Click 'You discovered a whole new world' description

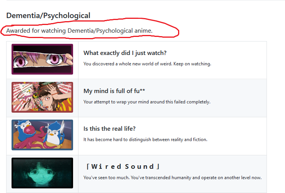147,64
